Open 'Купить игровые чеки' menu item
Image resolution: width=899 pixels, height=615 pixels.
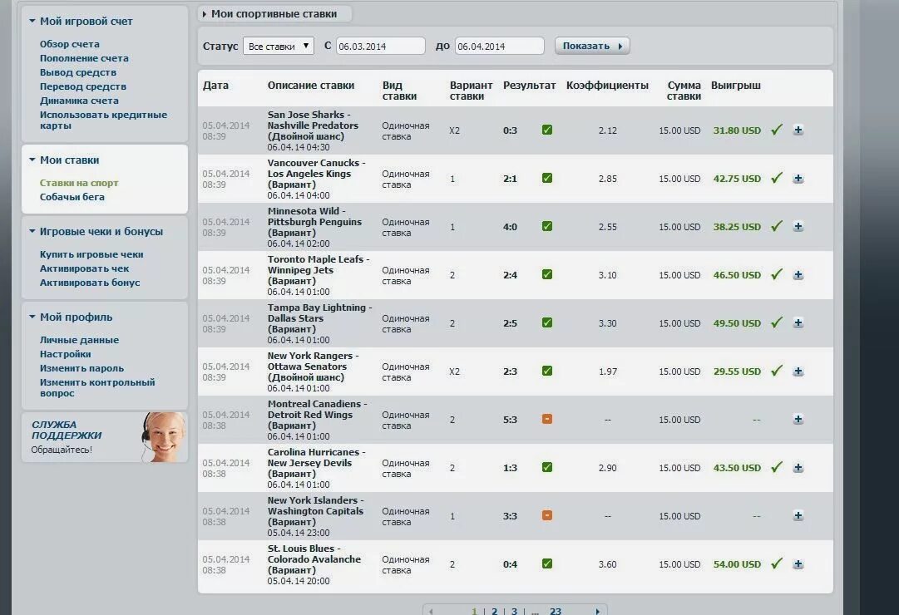91,254
